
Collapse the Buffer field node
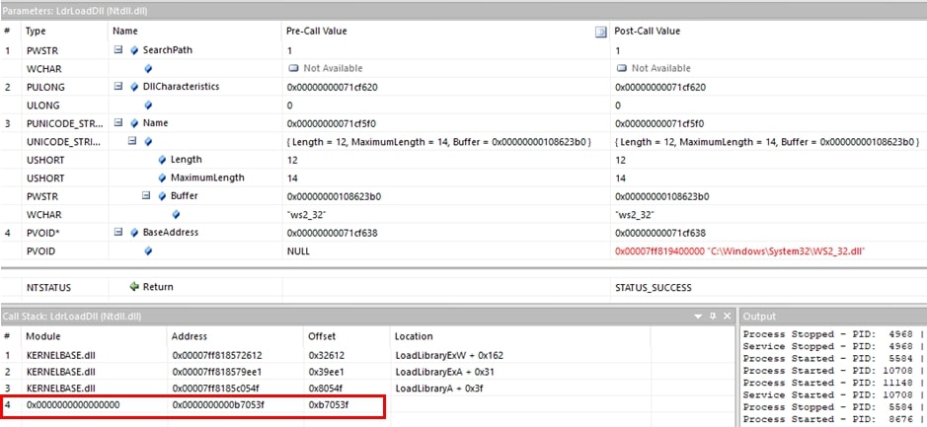point(147,196)
